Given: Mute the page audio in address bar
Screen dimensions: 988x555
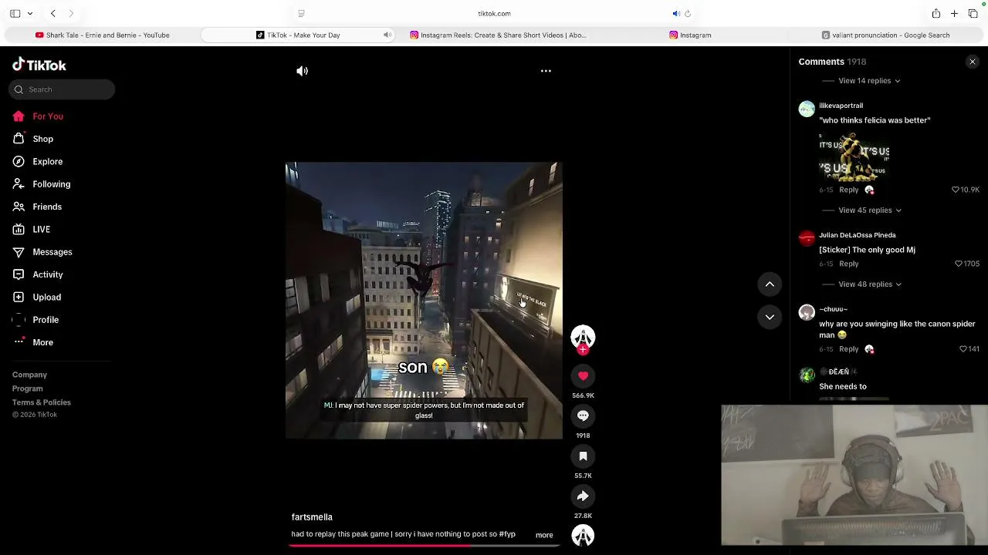Looking at the screenshot, I should tap(676, 13).
